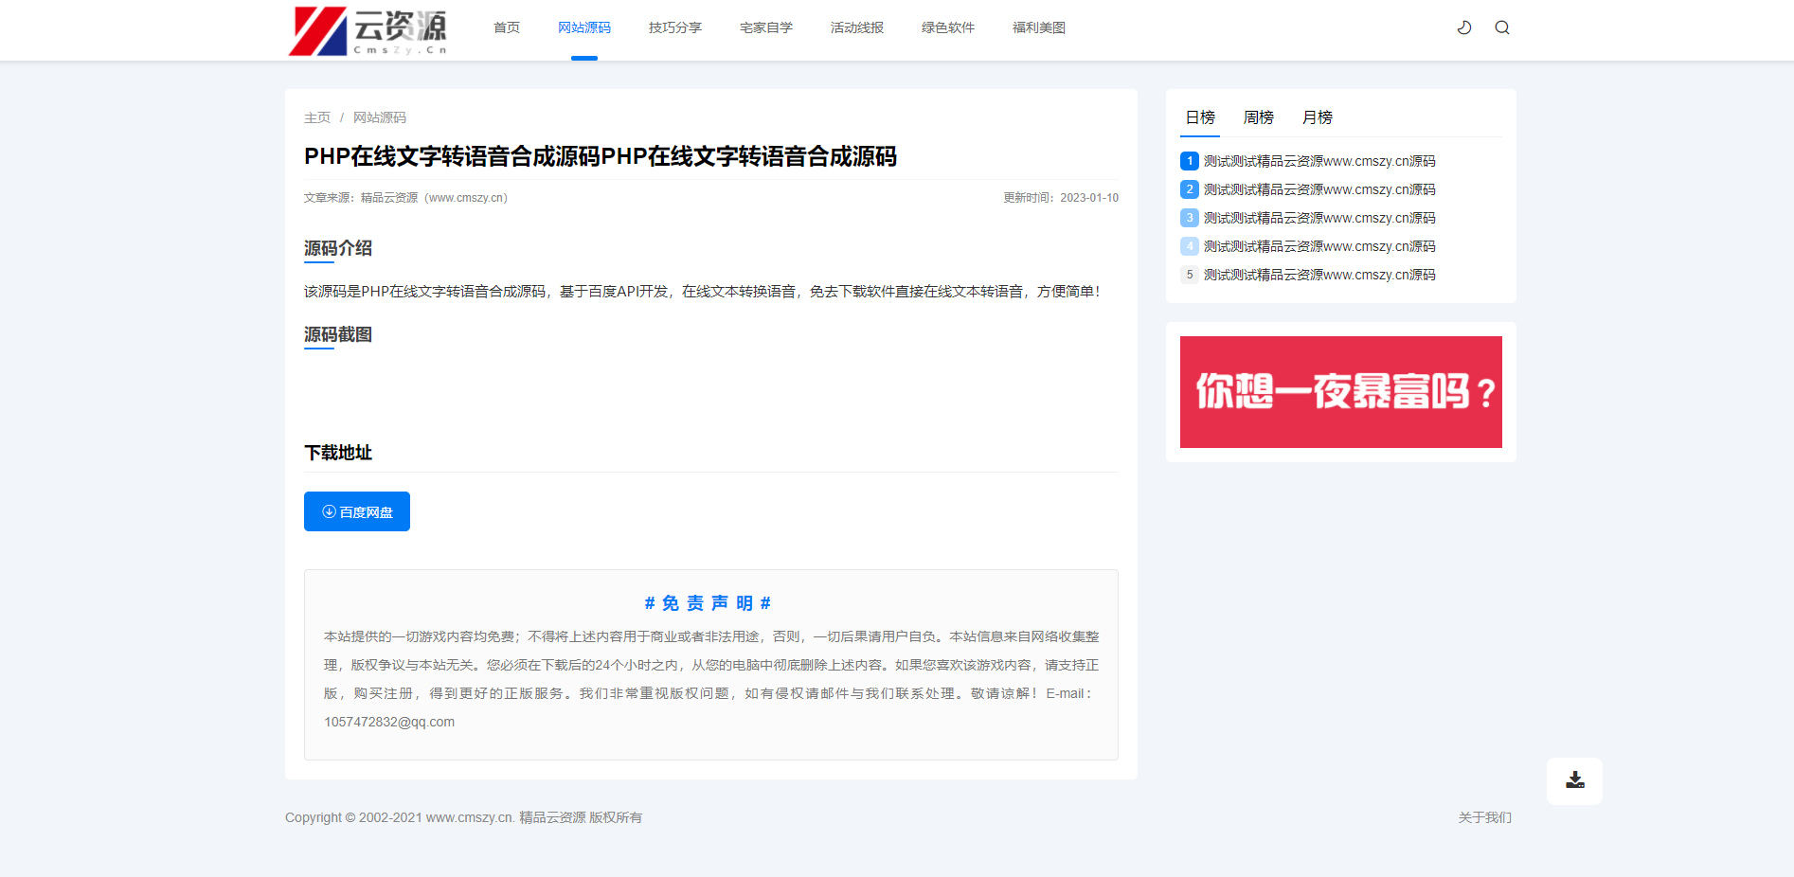
Task: Open 活动线报 in navigation
Action: (857, 27)
